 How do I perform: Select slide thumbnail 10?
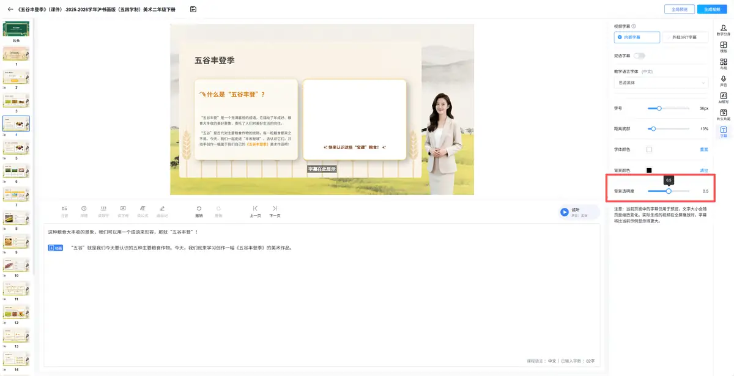click(16, 265)
